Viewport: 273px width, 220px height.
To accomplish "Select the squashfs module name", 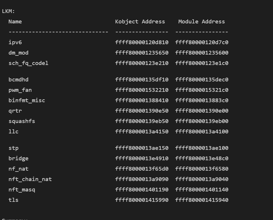I will [x=22, y=121].
